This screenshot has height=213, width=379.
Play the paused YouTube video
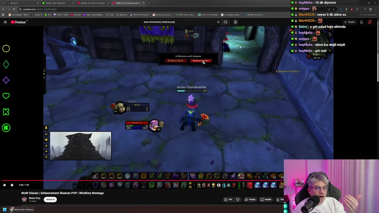[x=4, y=185]
